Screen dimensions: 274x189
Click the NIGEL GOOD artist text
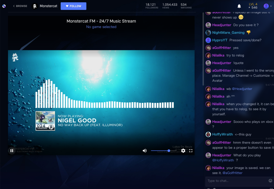click(77, 120)
